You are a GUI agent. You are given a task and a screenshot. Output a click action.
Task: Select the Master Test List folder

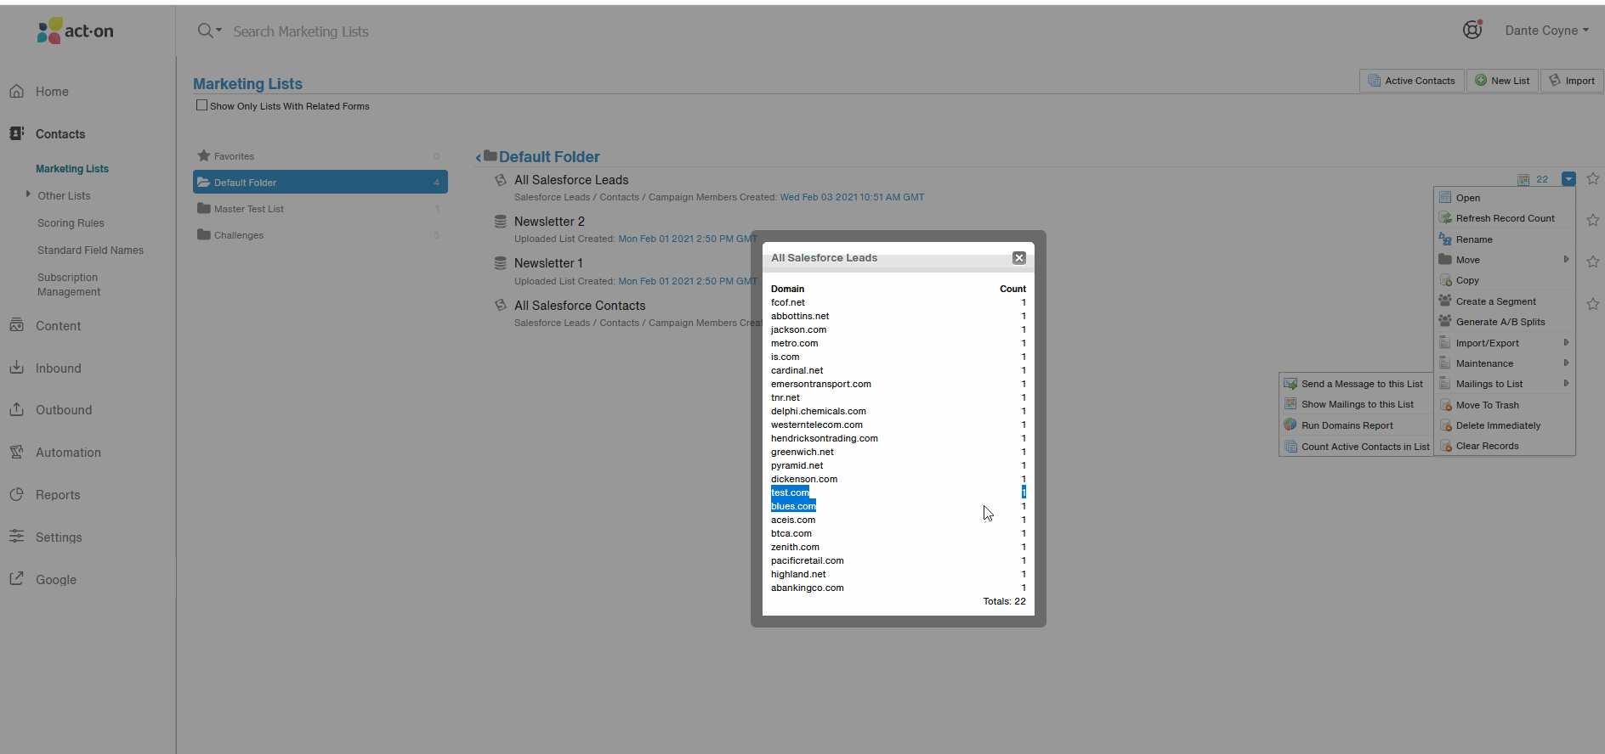click(320, 209)
